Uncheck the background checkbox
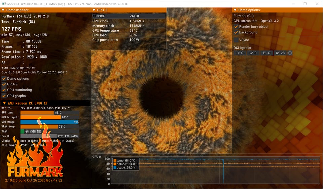This screenshot has width=323, height=189. (236, 32)
